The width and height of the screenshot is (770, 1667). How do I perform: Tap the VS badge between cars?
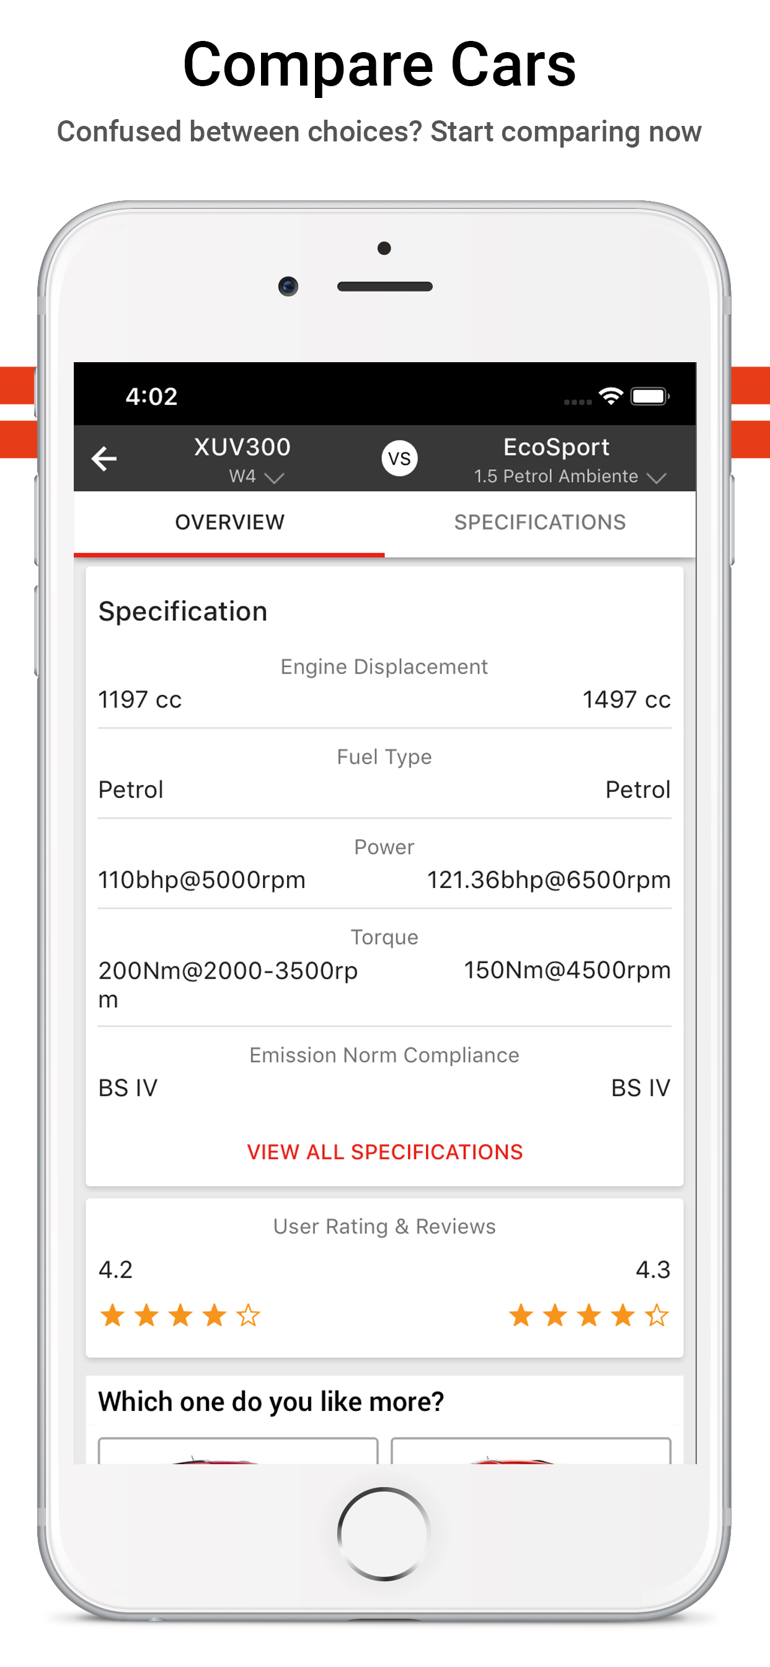[399, 458]
